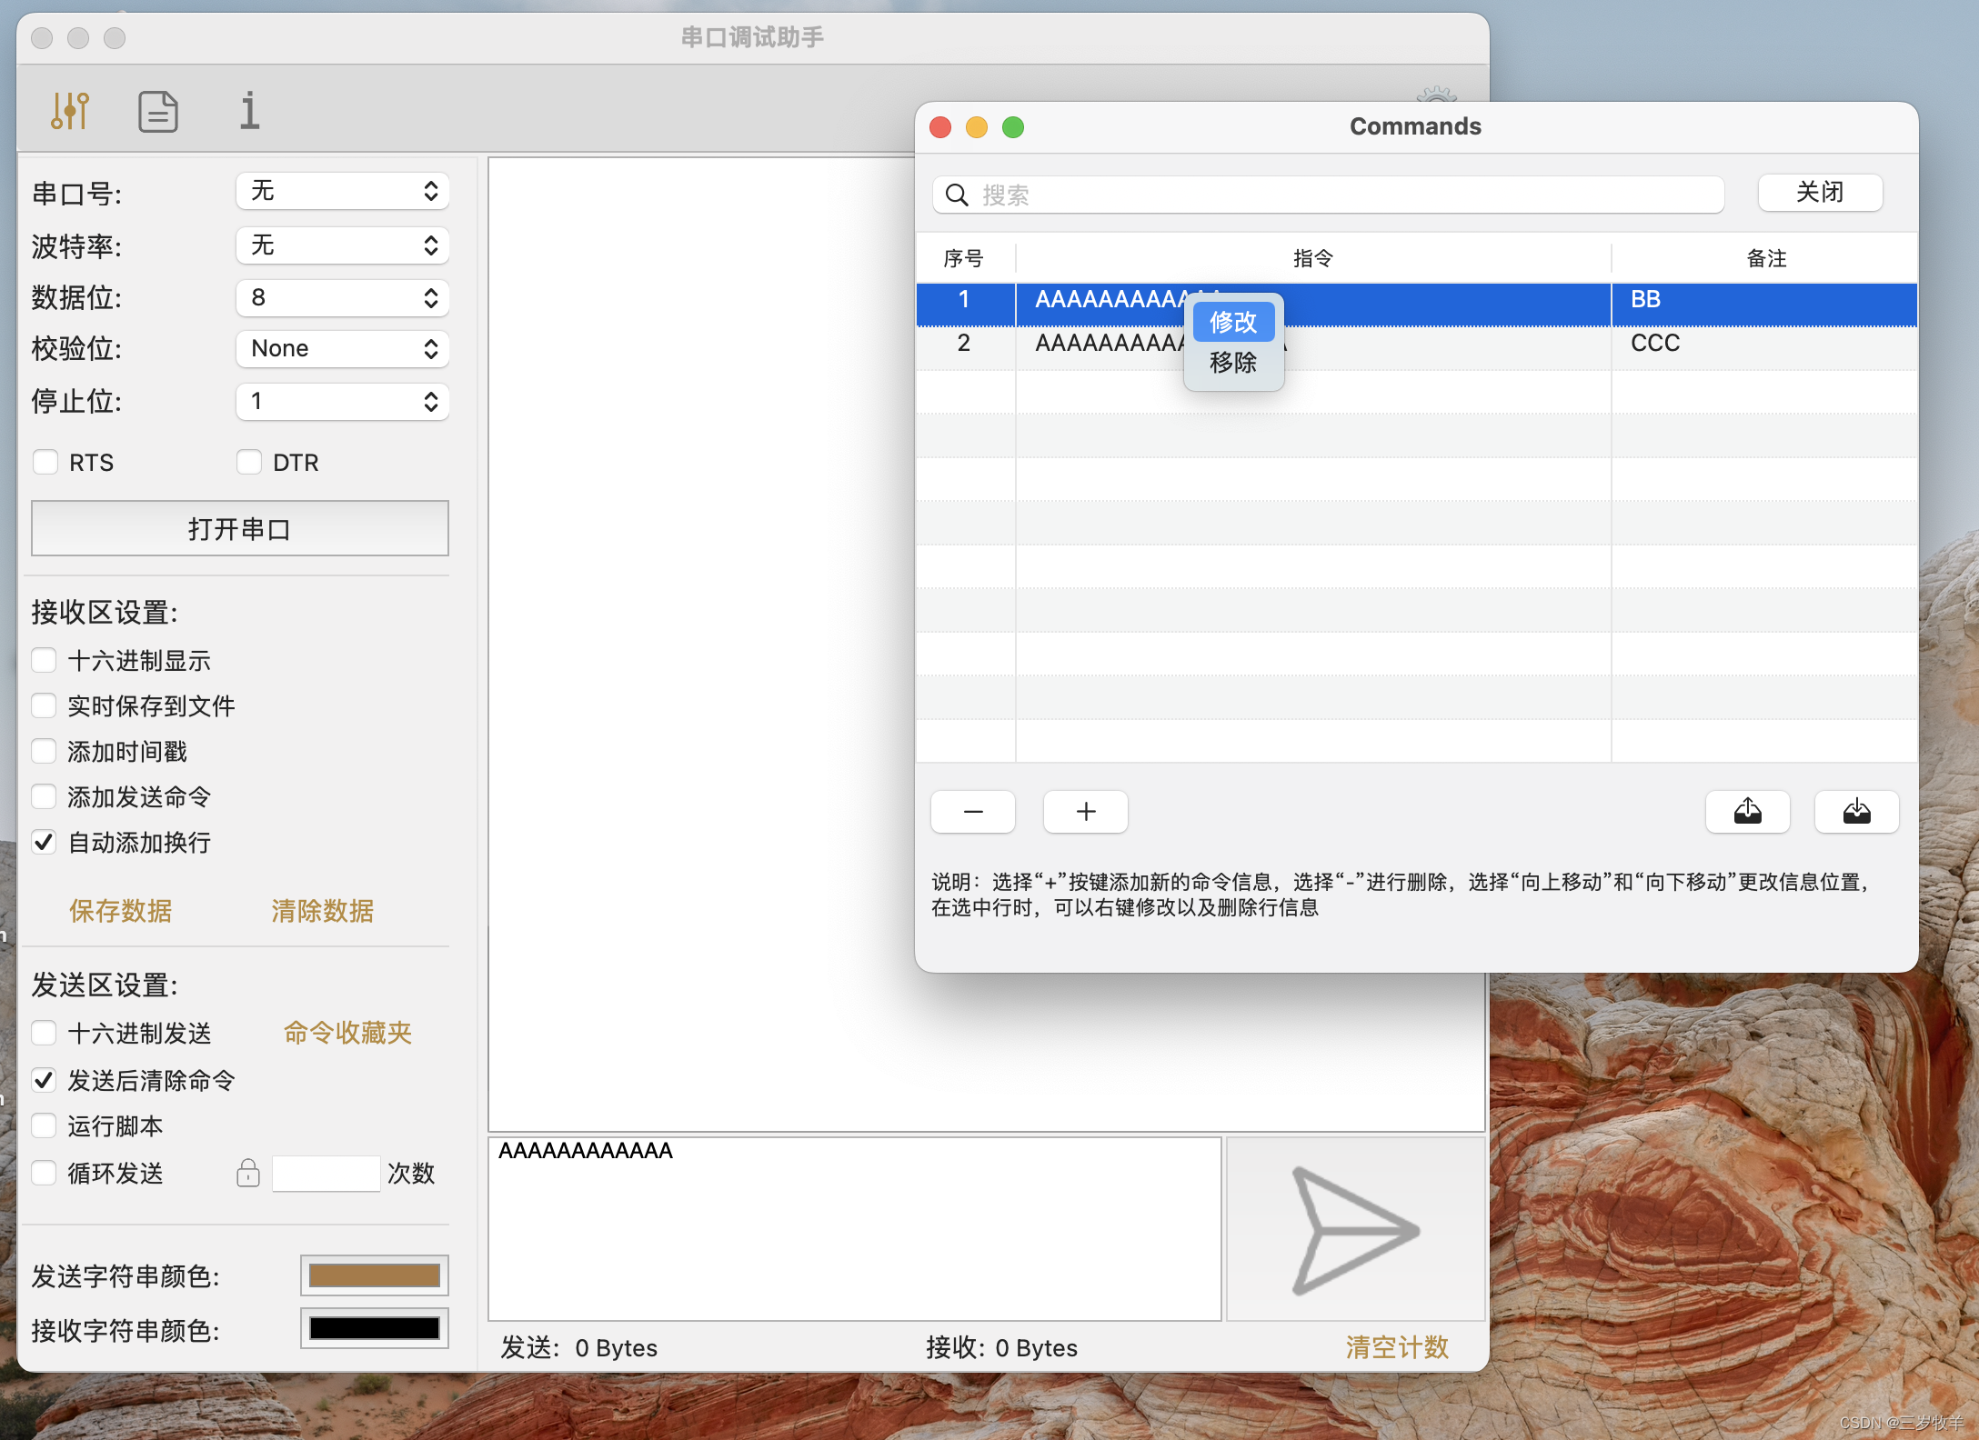Click the minus button to delete command
This screenshot has width=1979, height=1440.
pyautogui.click(x=973, y=811)
